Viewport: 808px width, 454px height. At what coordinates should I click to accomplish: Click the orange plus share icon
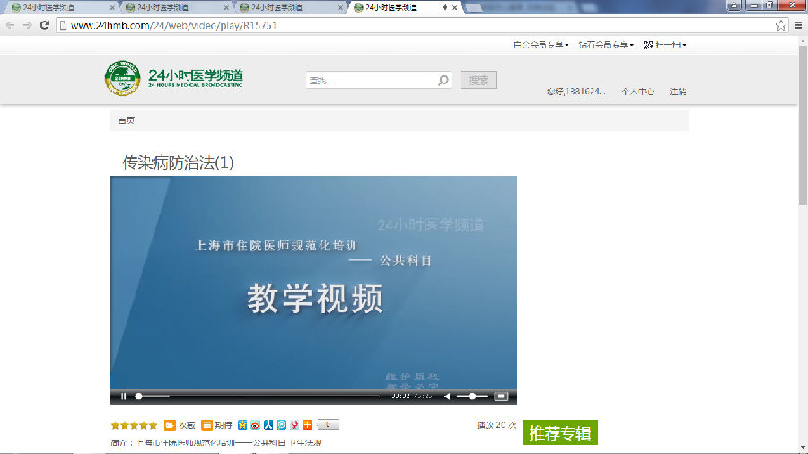[307, 425]
